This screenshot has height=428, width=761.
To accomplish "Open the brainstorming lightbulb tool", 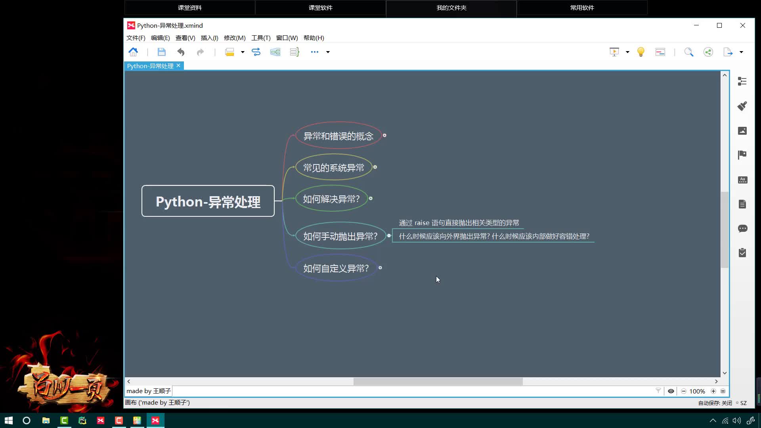I will pyautogui.click(x=641, y=52).
